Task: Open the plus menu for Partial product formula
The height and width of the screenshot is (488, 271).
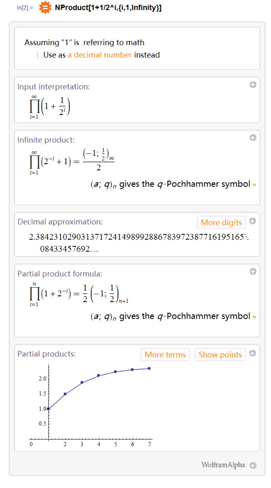Action: 253,271
